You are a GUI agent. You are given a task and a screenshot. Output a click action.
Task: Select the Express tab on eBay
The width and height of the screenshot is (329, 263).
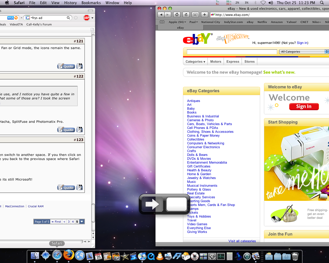(233, 62)
